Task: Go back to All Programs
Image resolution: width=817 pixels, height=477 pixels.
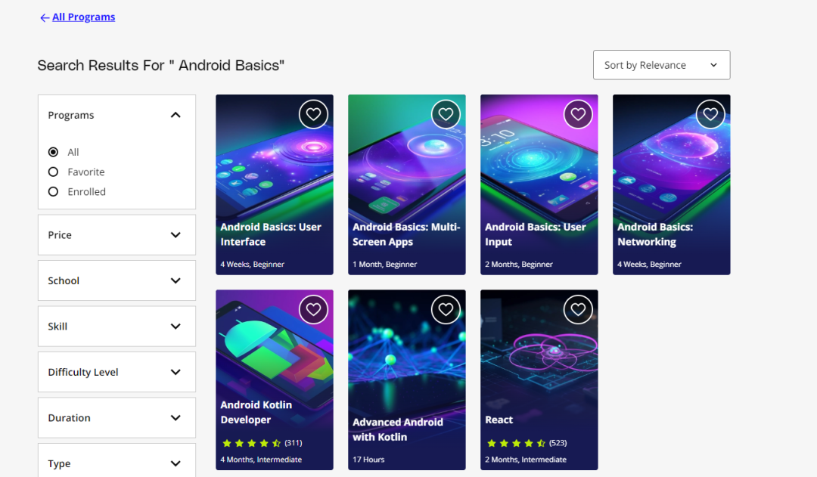Action: 83,17
